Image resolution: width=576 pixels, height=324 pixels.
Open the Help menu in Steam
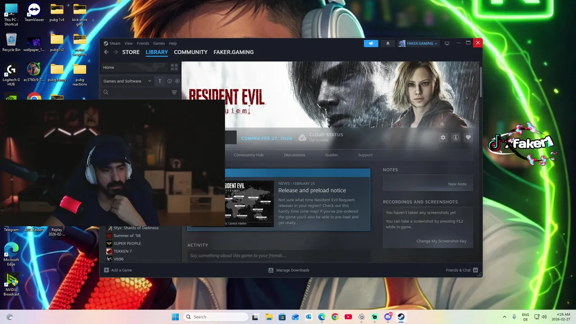click(x=173, y=43)
